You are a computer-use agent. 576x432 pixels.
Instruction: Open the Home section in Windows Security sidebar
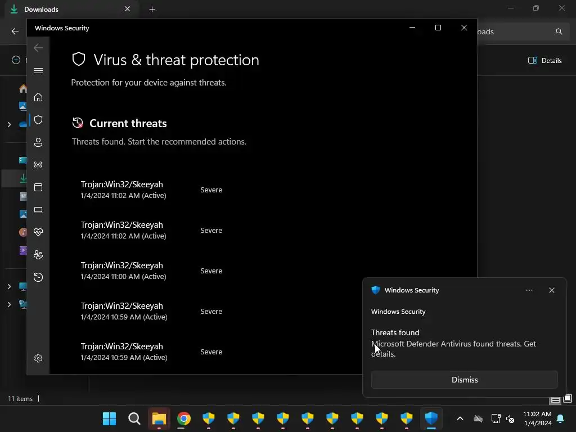tap(38, 97)
